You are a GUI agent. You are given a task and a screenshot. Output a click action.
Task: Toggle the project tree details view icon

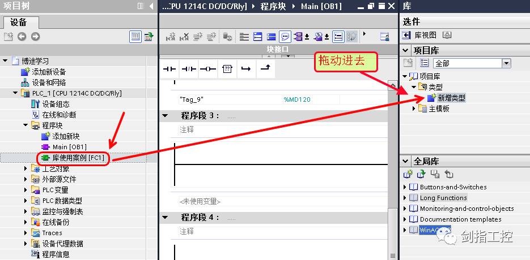[x=135, y=36]
